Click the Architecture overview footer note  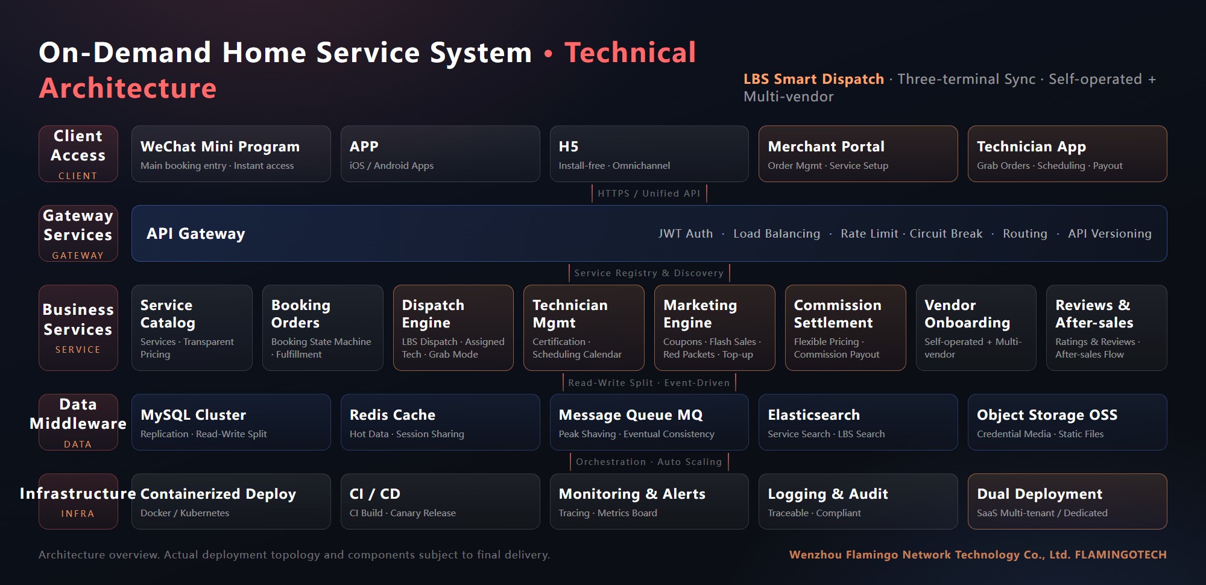coord(294,555)
